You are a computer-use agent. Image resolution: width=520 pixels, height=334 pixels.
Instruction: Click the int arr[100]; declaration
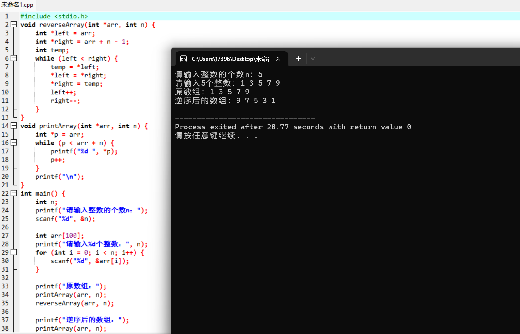pyautogui.click(x=59, y=236)
